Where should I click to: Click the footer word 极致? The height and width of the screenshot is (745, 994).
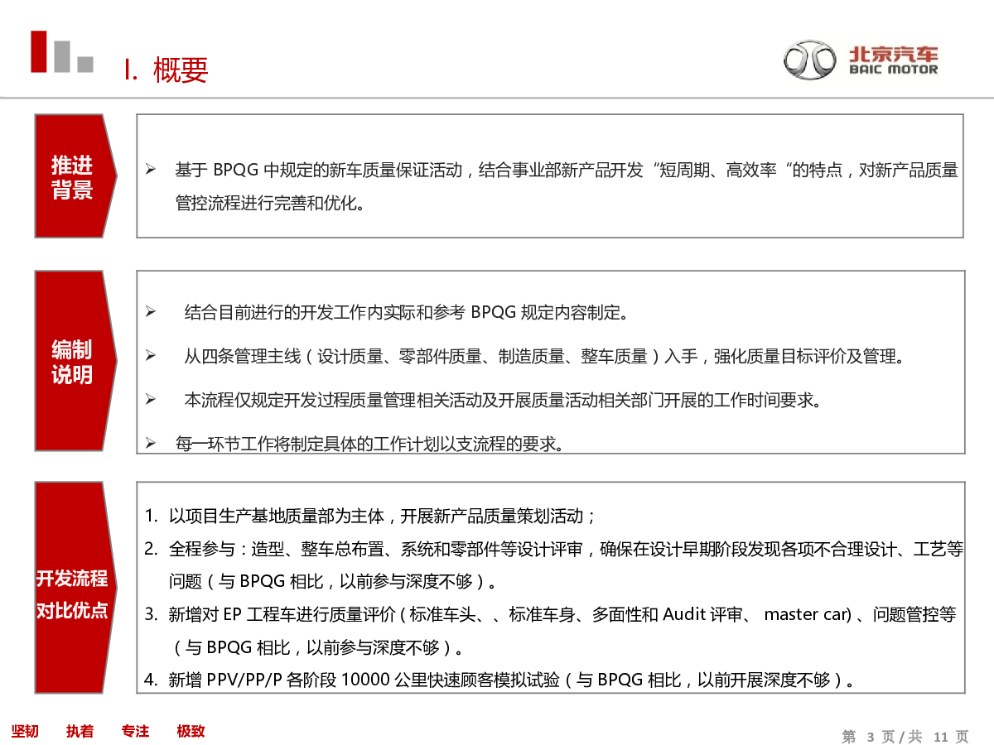click(x=191, y=731)
